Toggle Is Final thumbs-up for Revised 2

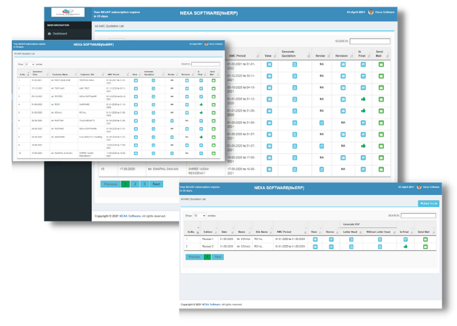(405, 246)
